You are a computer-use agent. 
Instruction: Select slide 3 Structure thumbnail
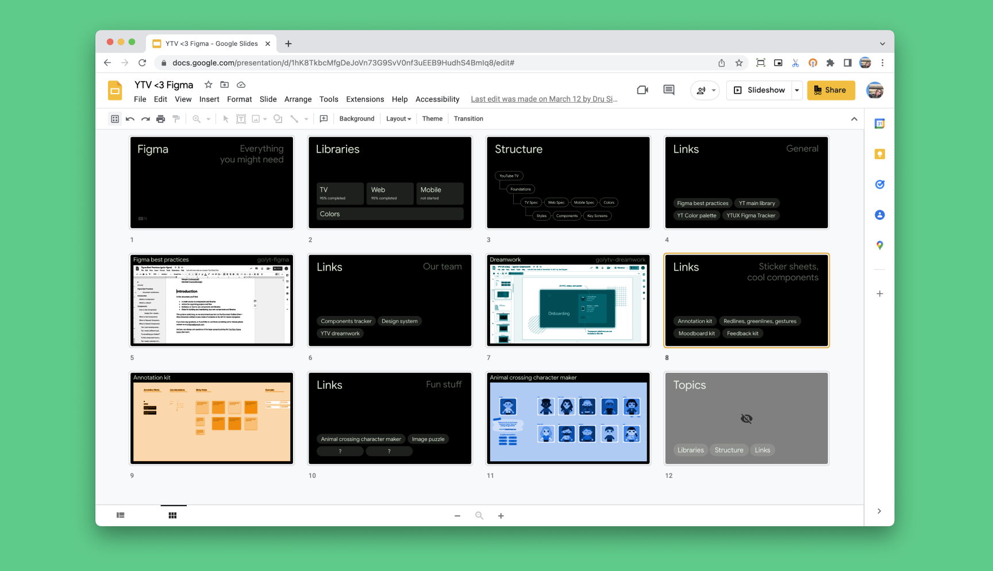pos(568,183)
